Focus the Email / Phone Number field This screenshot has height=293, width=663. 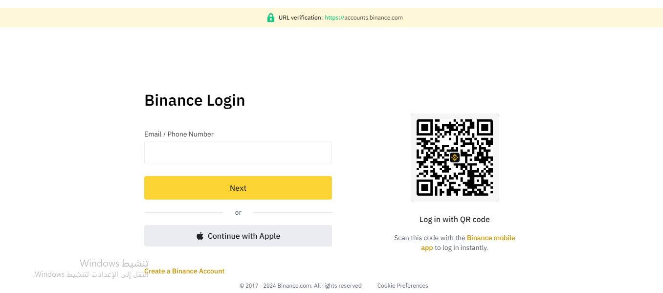point(238,153)
